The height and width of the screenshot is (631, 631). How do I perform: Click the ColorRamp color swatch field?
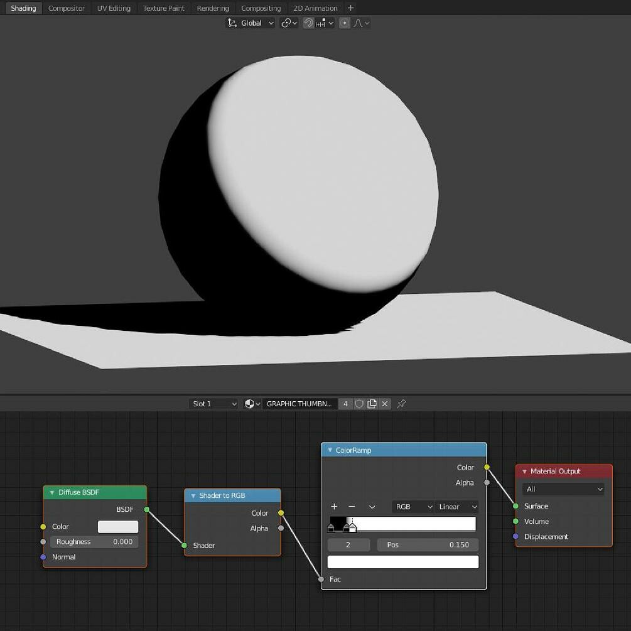pos(402,562)
